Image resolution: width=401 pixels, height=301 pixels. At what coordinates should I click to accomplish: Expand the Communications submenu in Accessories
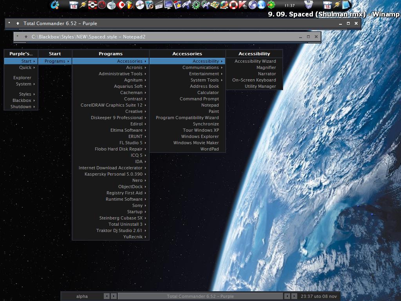[x=187, y=67]
